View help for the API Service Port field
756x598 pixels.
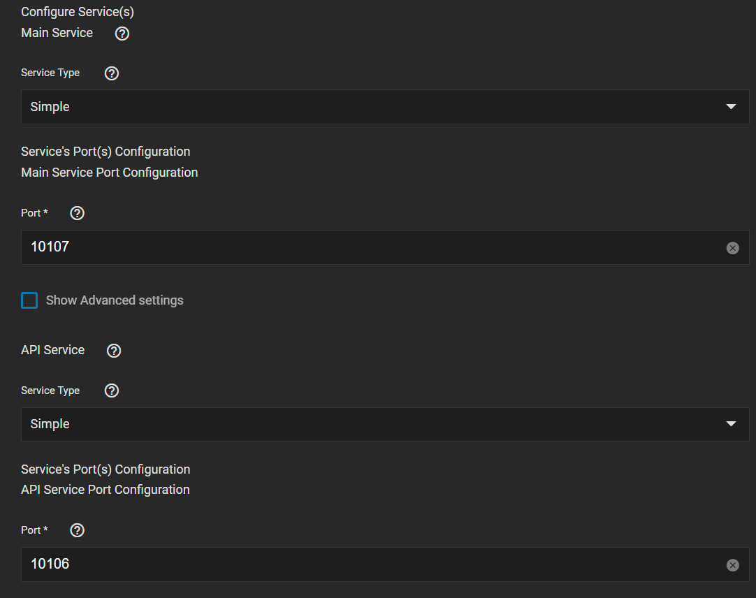coord(77,530)
